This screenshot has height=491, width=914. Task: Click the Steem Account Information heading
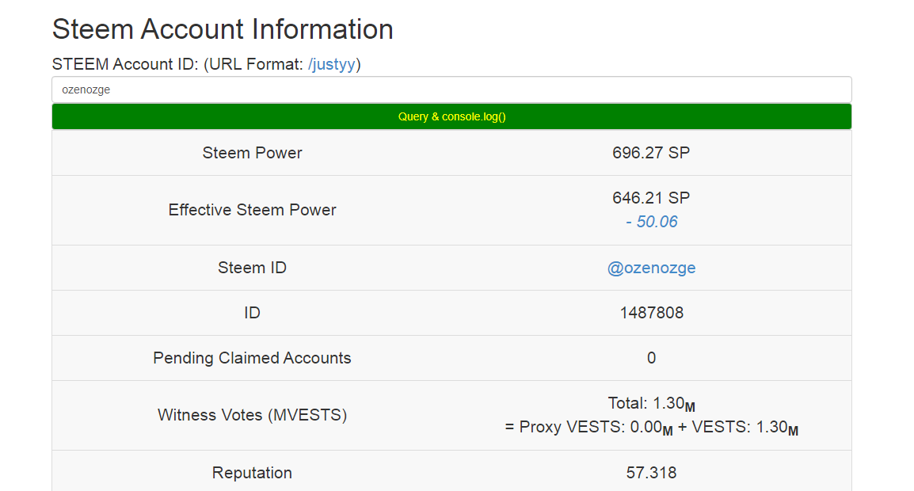[223, 29]
